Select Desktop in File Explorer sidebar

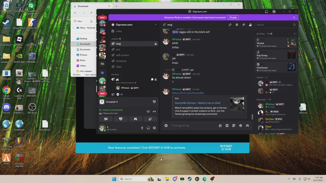pos(84,39)
